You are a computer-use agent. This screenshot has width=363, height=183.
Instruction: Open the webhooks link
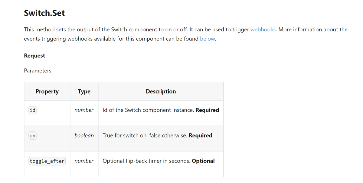click(263, 30)
